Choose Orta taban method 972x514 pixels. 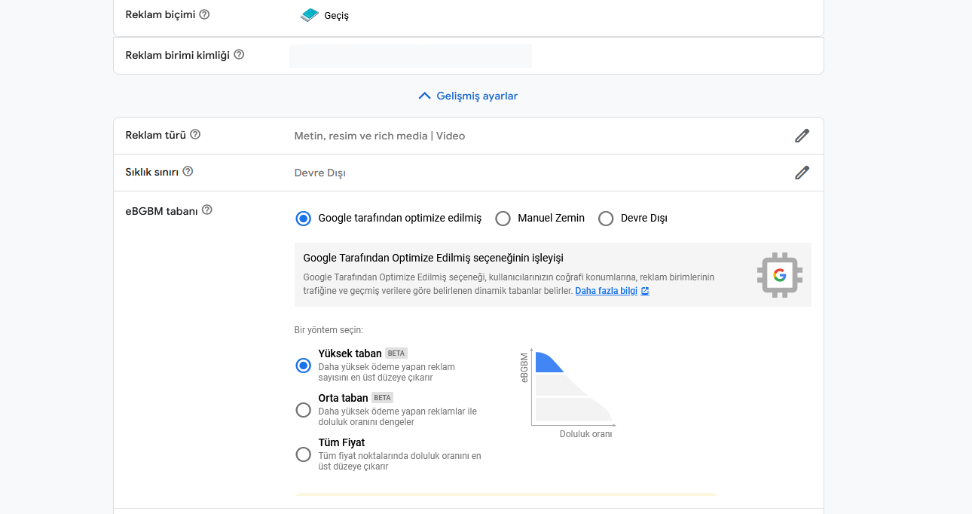tap(303, 410)
